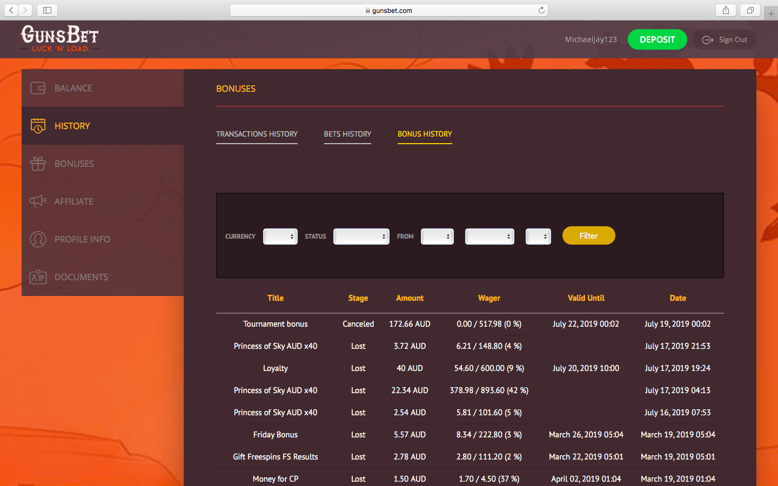Open Affiliate in the sidebar
The width and height of the screenshot is (778, 486).
pos(103,201)
